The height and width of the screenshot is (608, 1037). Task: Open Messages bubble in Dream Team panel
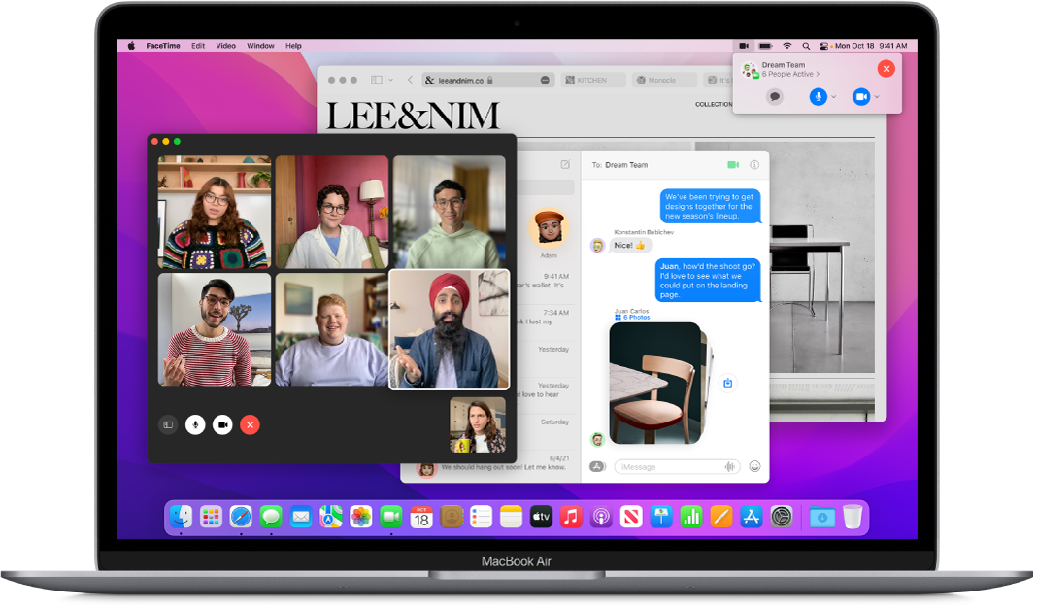(775, 96)
